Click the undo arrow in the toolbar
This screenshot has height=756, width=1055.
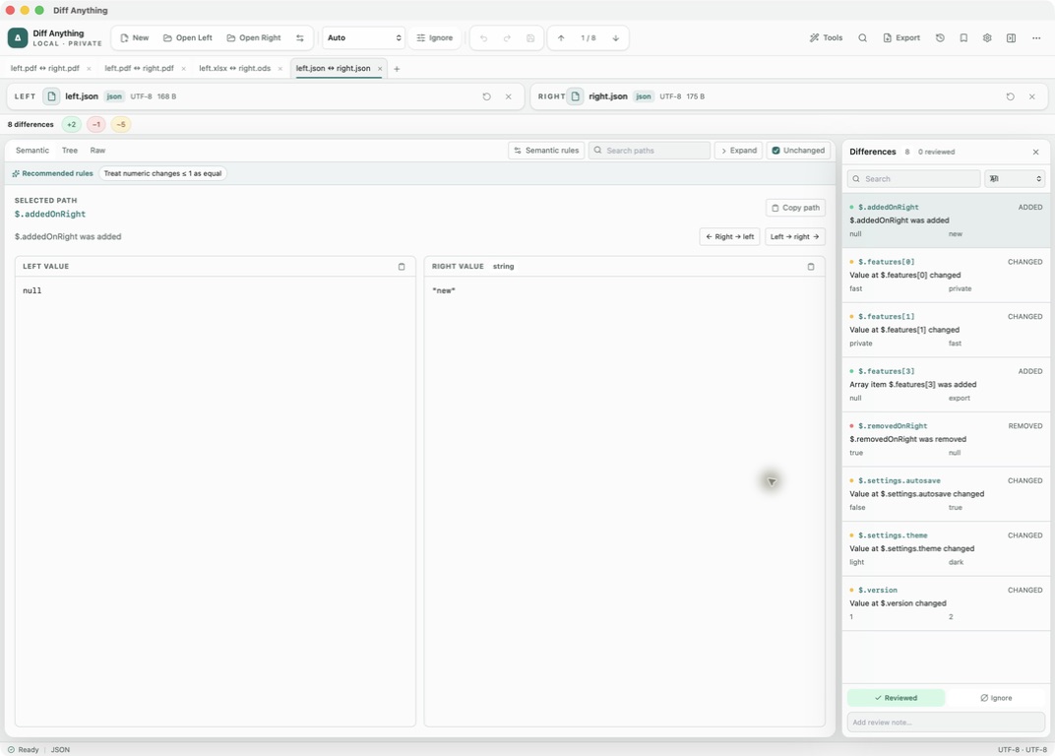[x=484, y=37]
